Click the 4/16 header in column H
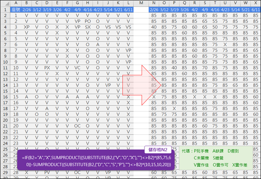Image resolution: width=261 pixels, height=179 pixels. click(x=87, y=10)
